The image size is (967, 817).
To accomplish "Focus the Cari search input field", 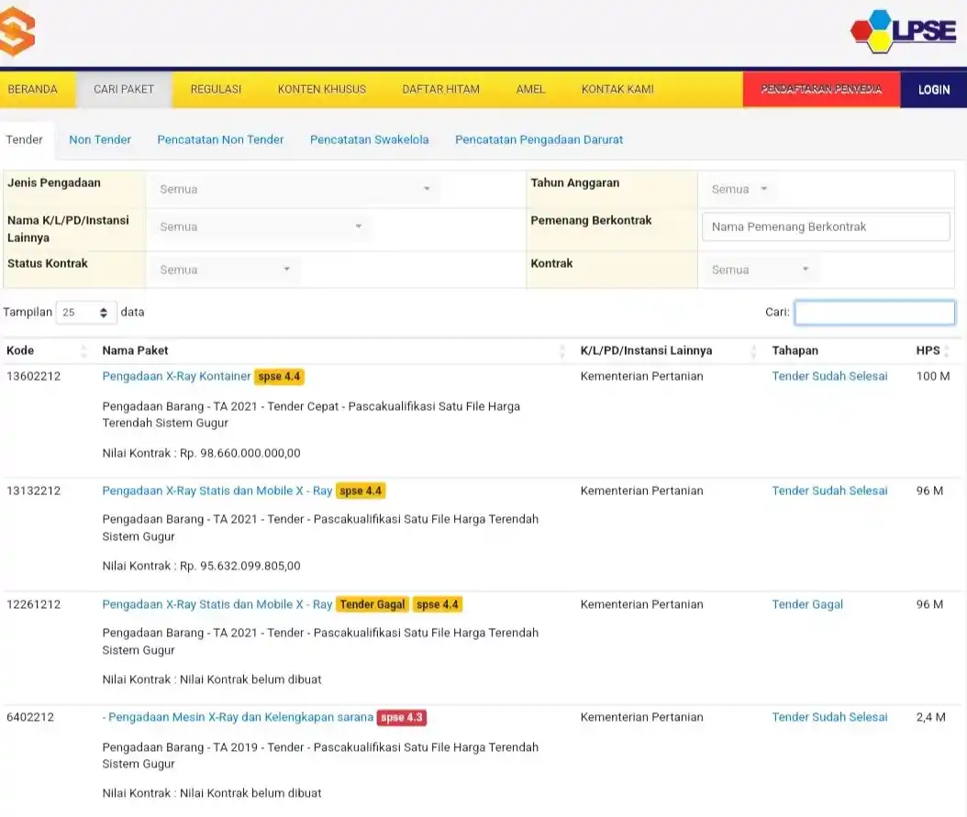I will click(x=874, y=313).
